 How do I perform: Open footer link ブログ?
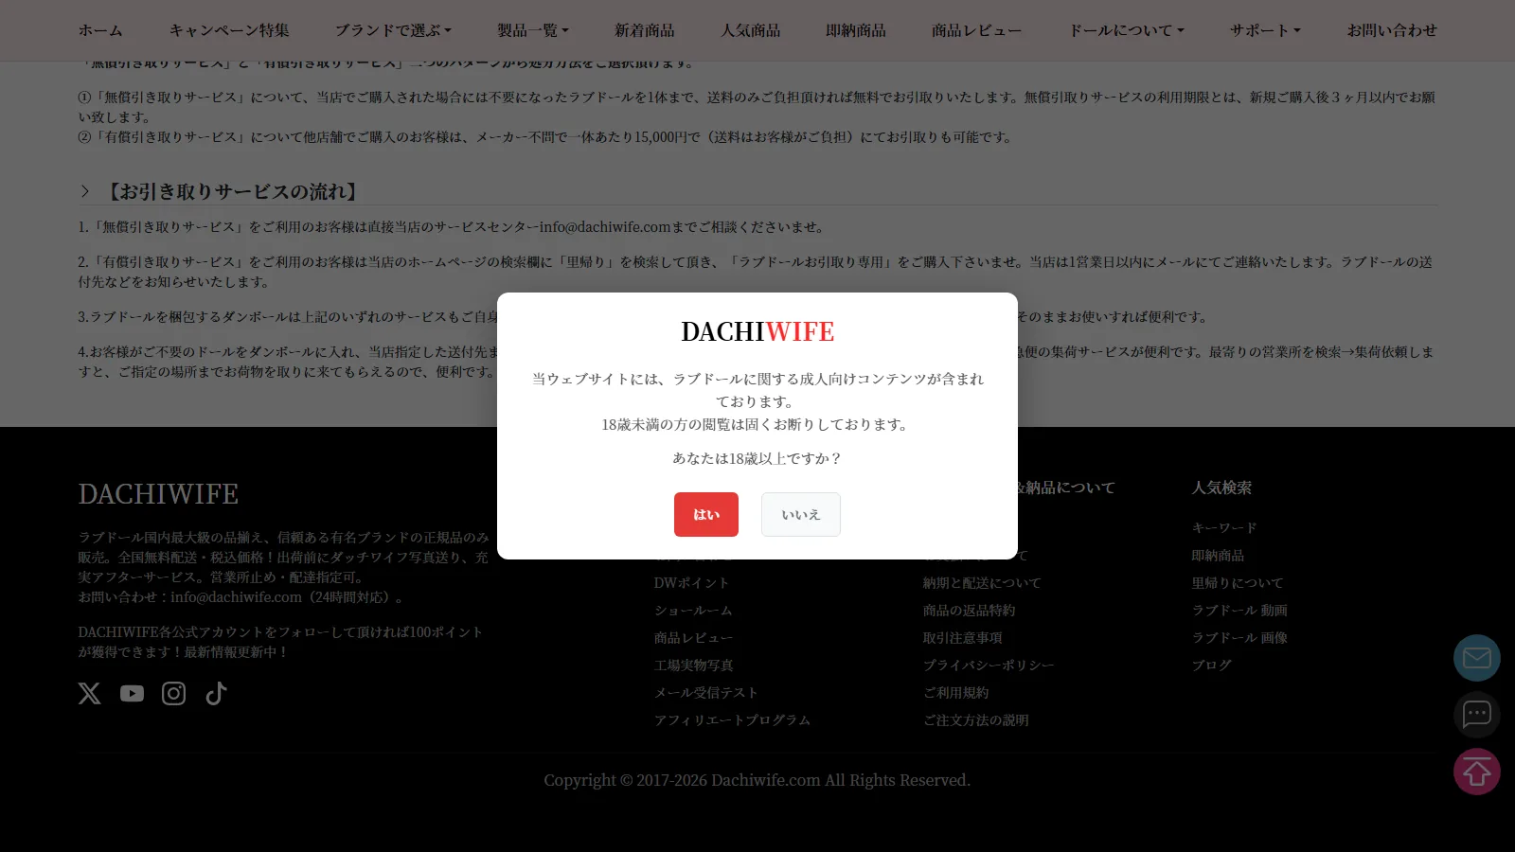click(1212, 666)
